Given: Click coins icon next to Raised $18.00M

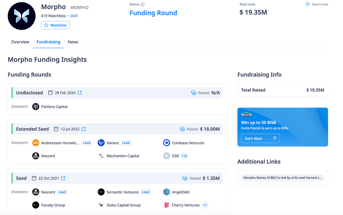Looking at the screenshot, I should 182,129.
